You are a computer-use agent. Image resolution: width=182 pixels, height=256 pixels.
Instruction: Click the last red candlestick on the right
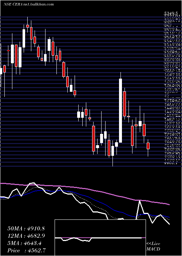[148, 146]
